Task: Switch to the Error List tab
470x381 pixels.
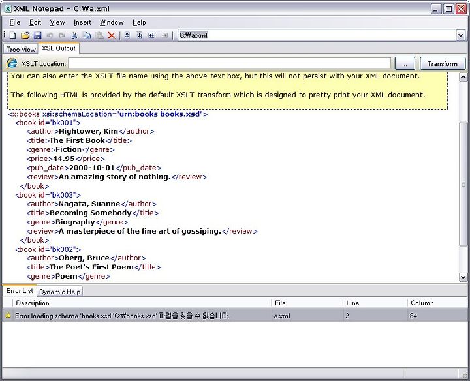Action: click(20, 290)
